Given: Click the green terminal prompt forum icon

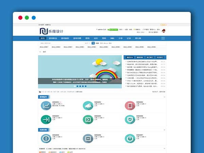Looking at the screenshot, I should (x=88, y=120).
